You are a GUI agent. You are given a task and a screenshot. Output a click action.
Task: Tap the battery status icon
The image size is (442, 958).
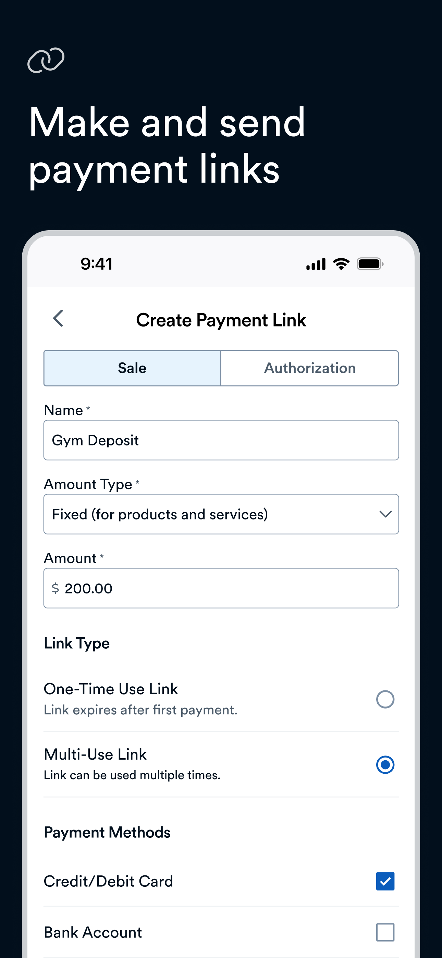point(370,264)
